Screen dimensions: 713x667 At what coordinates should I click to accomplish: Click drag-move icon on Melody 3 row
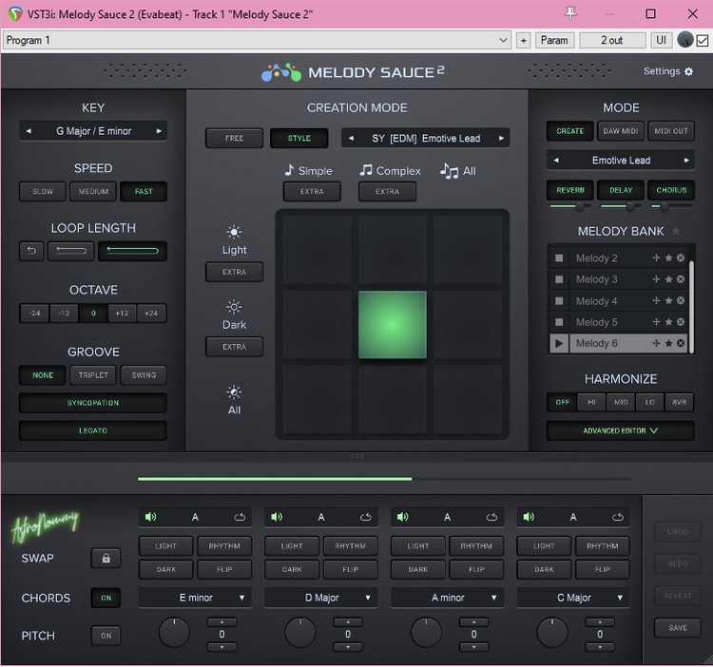tap(656, 279)
